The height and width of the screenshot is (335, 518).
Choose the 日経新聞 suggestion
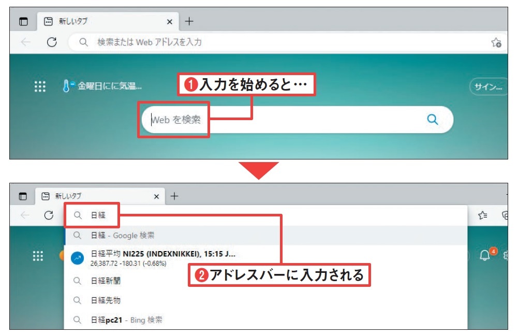point(265,281)
